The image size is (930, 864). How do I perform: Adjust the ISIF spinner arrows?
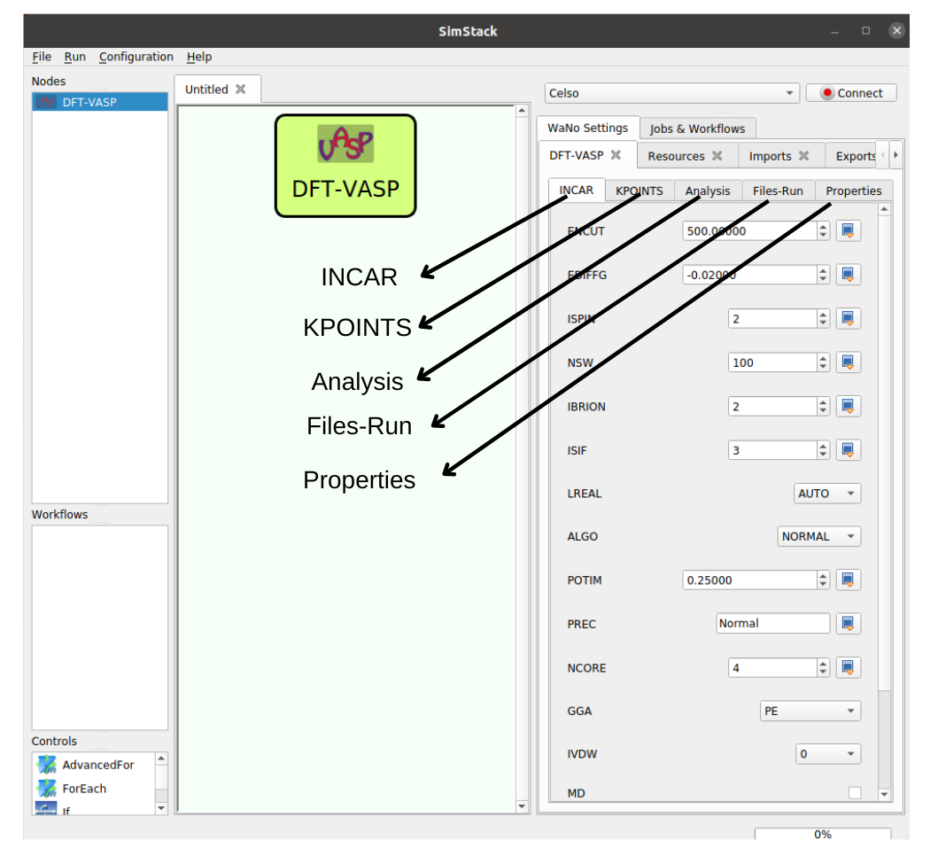tap(823, 450)
